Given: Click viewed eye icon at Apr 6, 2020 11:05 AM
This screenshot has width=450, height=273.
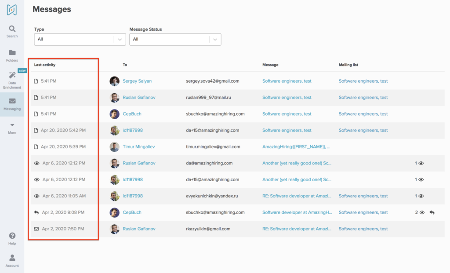Looking at the screenshot, I should click(x=37, y=196).
